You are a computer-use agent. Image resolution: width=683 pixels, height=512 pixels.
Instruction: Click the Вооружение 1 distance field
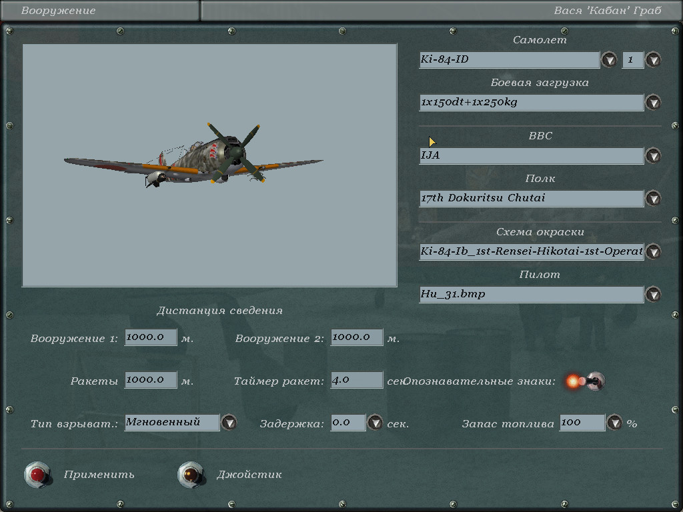(150, 337)
